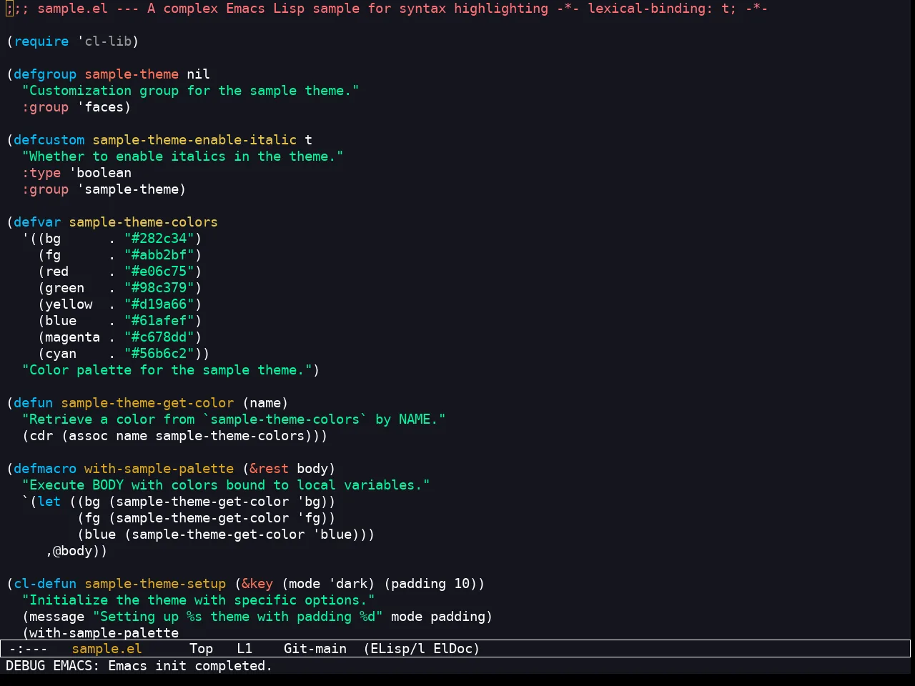Click 'cdr' in the function body
915x686 pixels.
point(41,436)
